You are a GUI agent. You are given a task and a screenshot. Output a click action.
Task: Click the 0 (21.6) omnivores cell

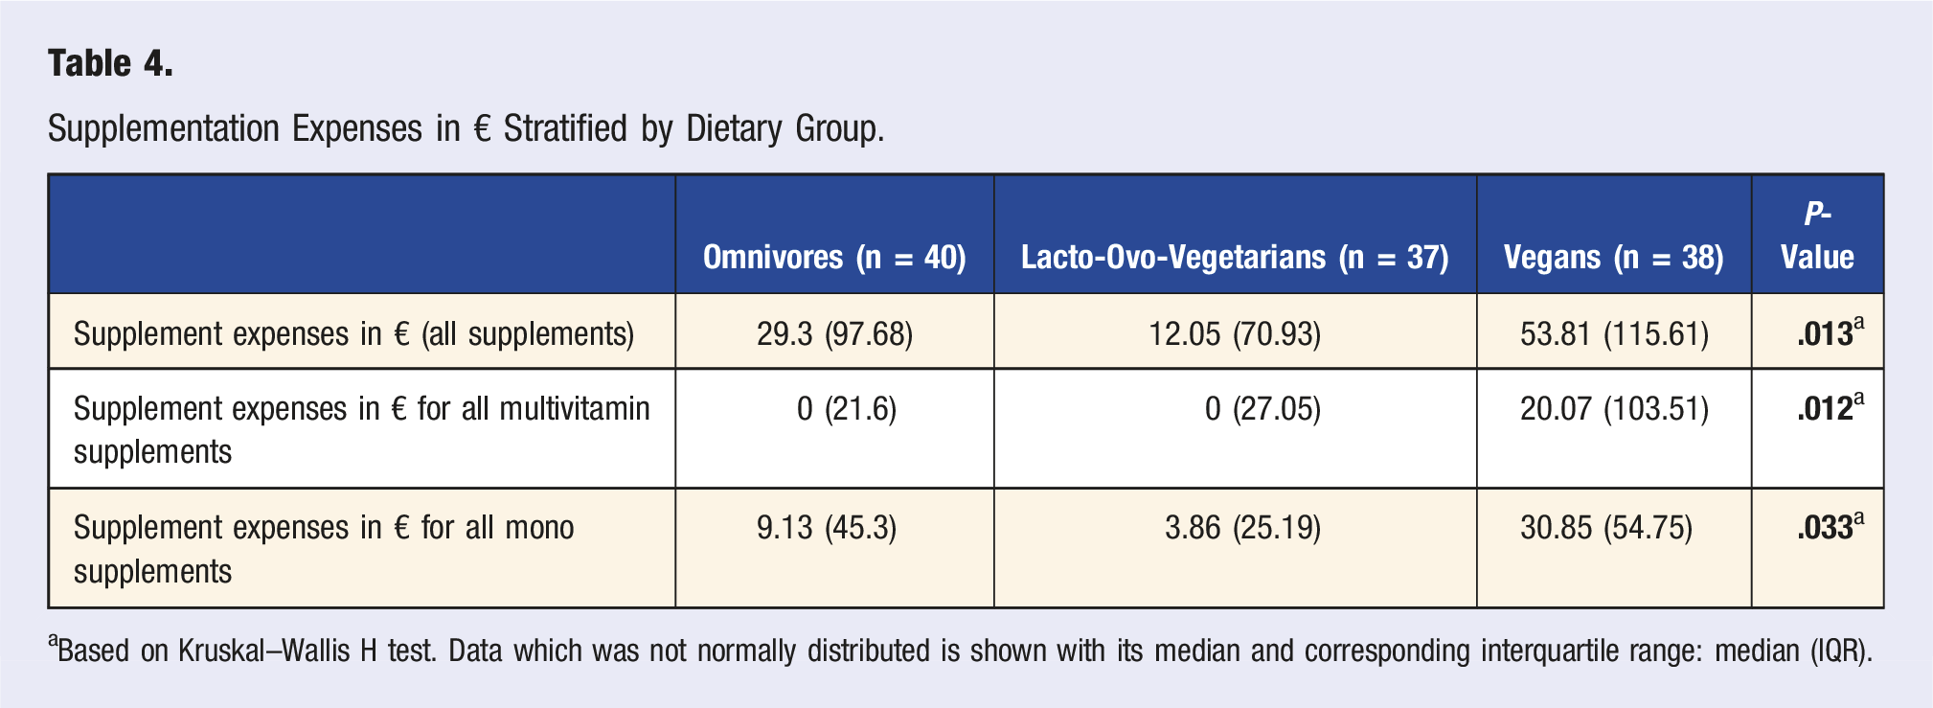[x=847, y=409]
